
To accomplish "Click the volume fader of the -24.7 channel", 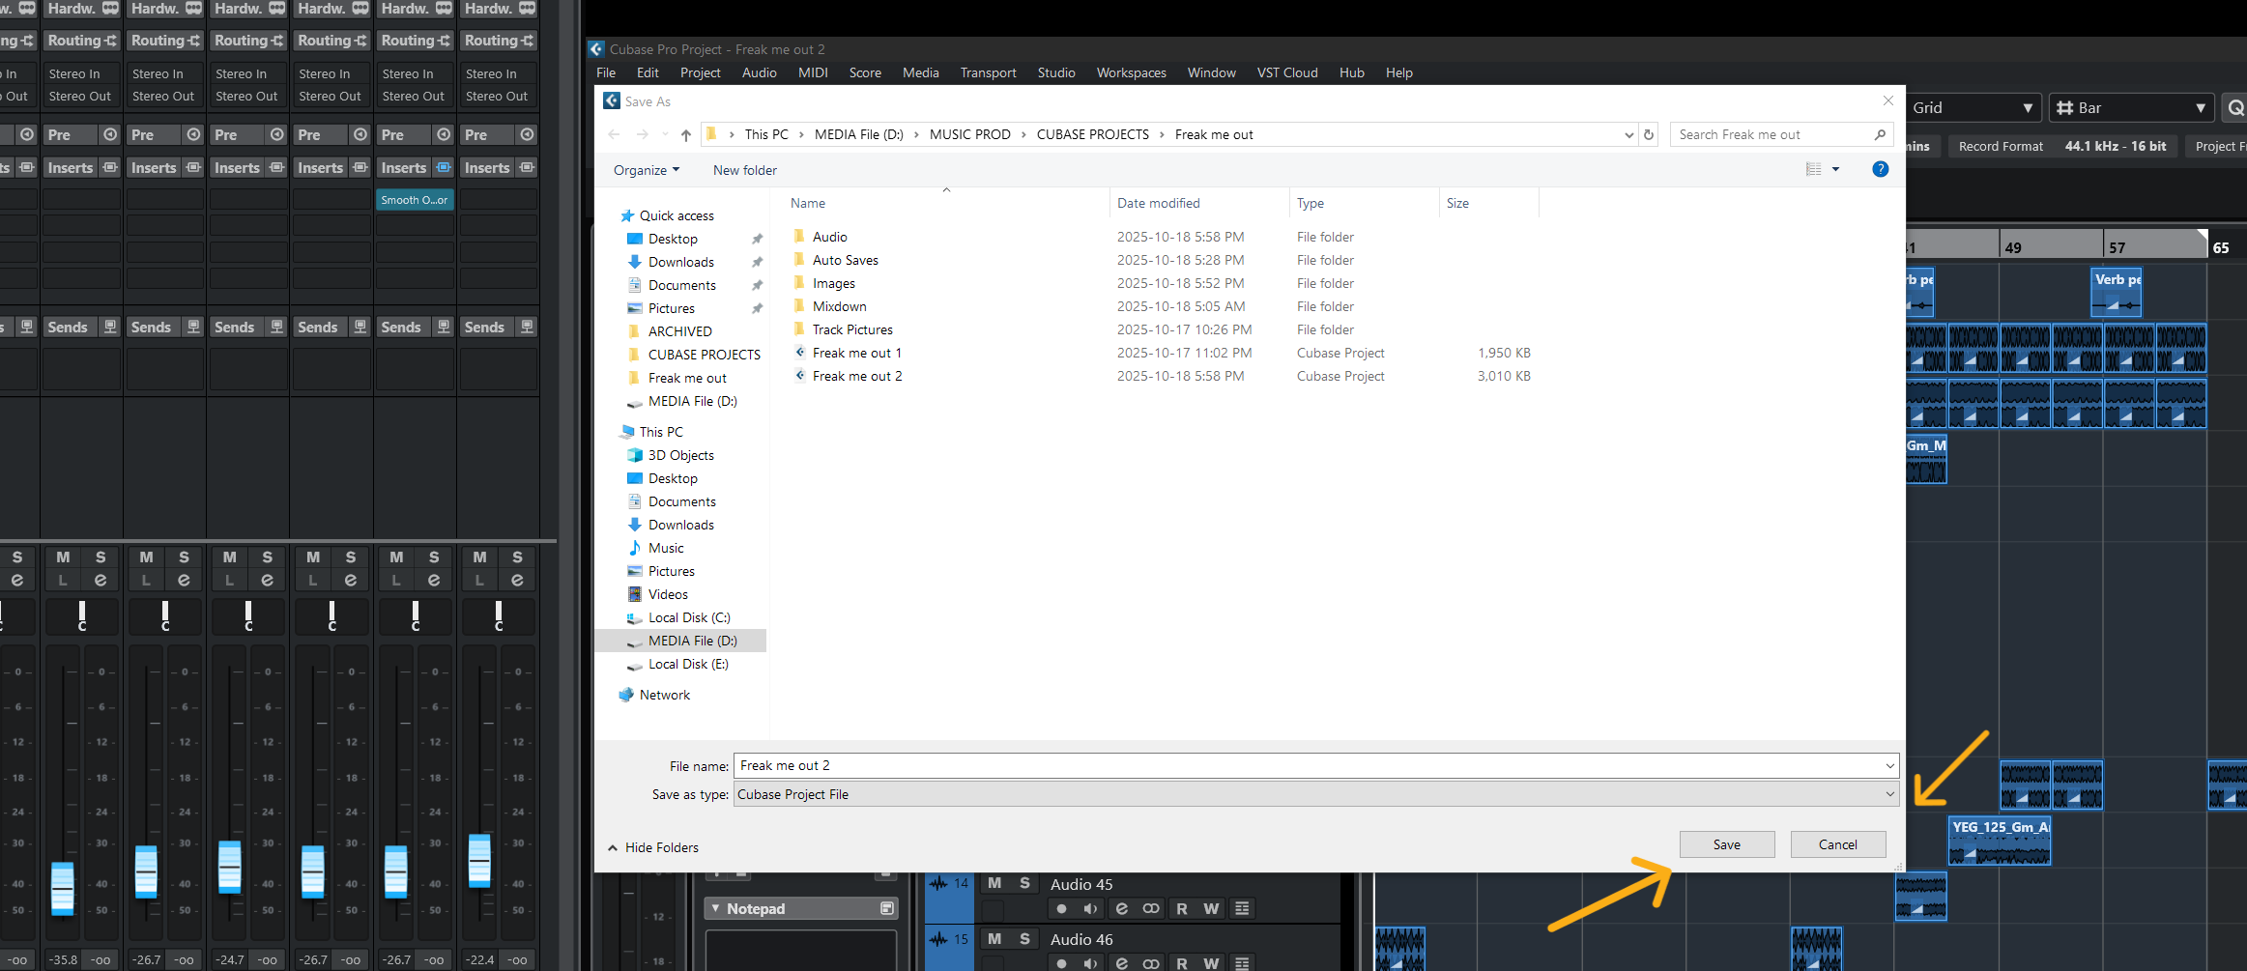I will (x=230, y=867).
